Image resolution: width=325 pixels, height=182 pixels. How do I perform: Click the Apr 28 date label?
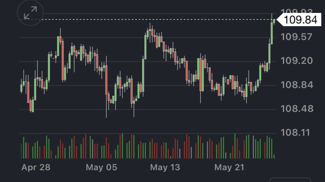pyautogui.click(x=36, y=167)
